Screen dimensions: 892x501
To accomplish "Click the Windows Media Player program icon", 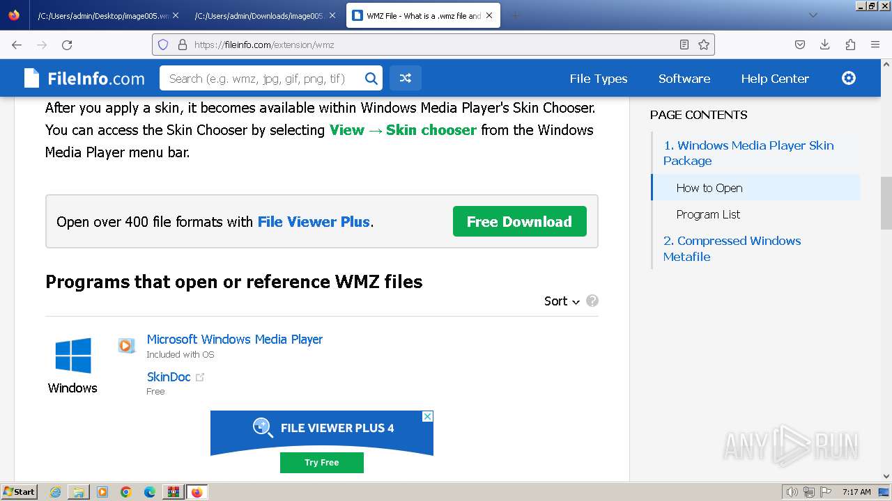I will click(x=126, y=345).
